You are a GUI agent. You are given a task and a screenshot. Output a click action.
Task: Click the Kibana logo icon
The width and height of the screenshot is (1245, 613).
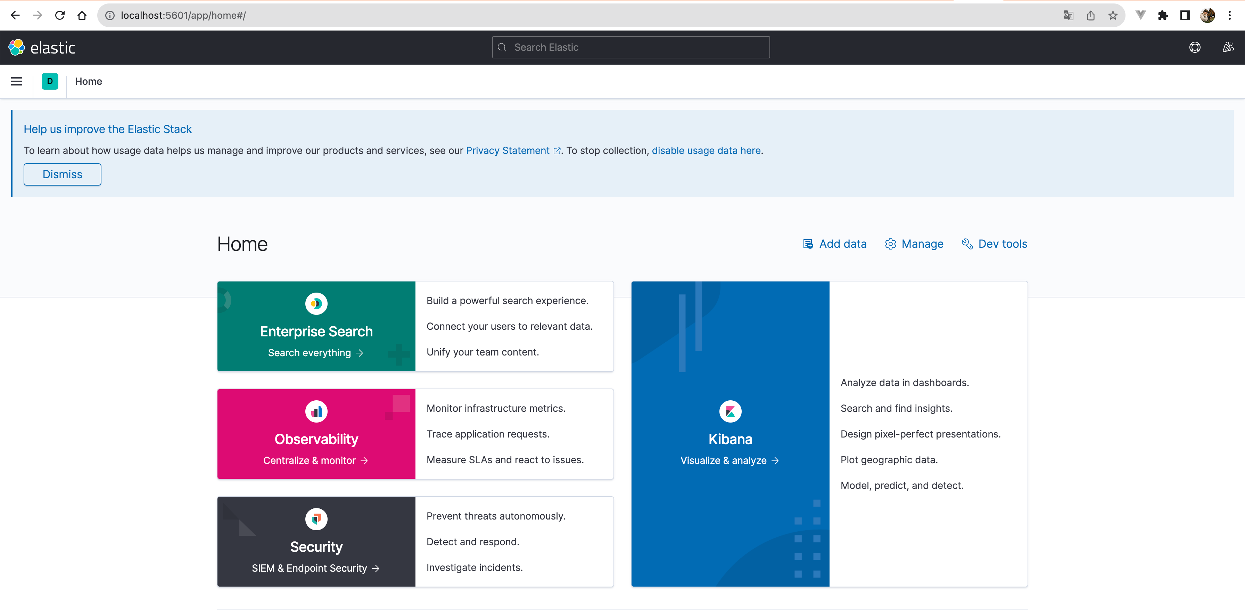pos(730,411)
